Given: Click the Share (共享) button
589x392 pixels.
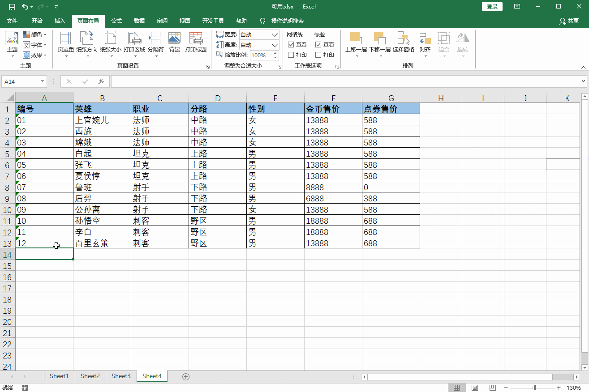Looking at the screenshot, I should (569, 21).
